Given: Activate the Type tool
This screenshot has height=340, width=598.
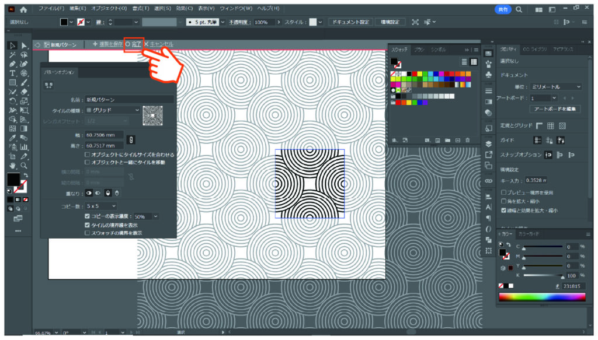Looking at the screenshot, I should click(x=12, y=73).
